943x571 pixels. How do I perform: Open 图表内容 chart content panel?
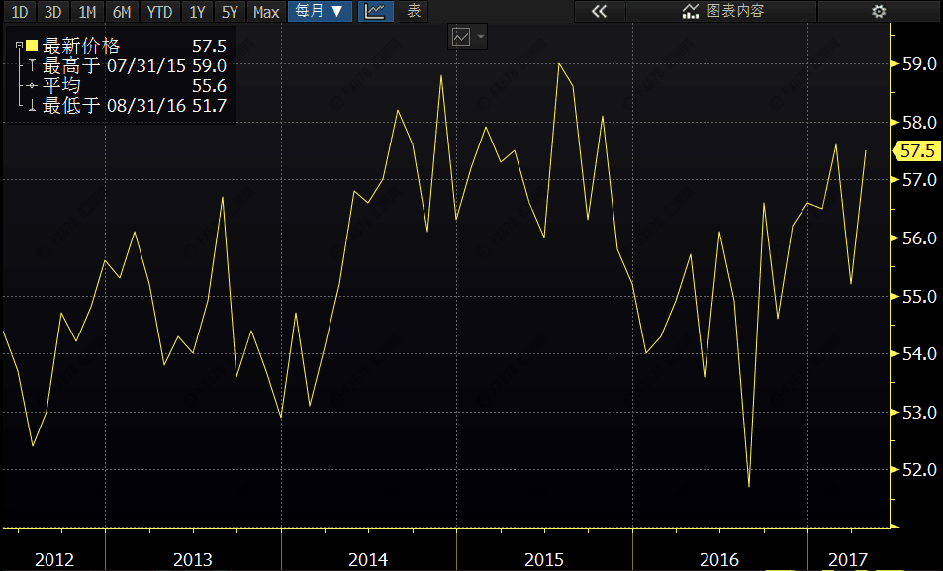pos(721,12)
